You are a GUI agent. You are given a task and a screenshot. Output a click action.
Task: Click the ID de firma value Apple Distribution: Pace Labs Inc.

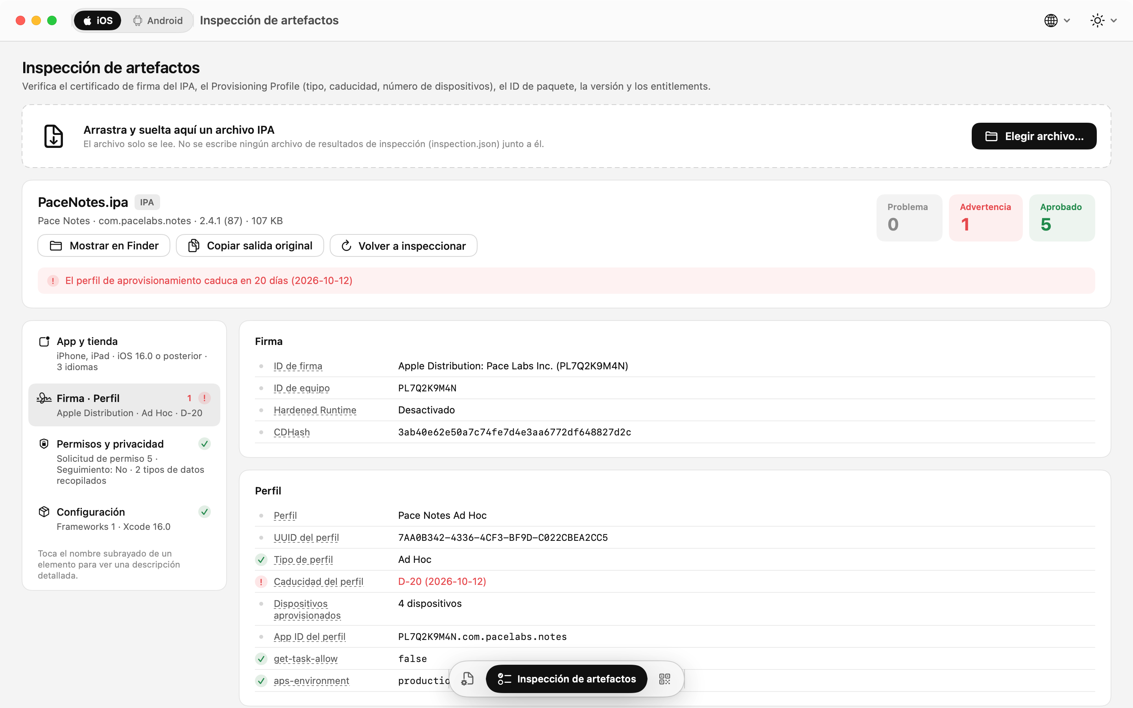[513, 366]
